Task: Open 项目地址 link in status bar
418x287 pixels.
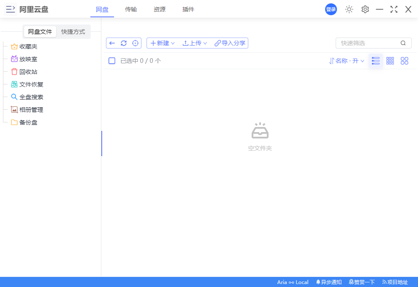Action: [395, 282]
